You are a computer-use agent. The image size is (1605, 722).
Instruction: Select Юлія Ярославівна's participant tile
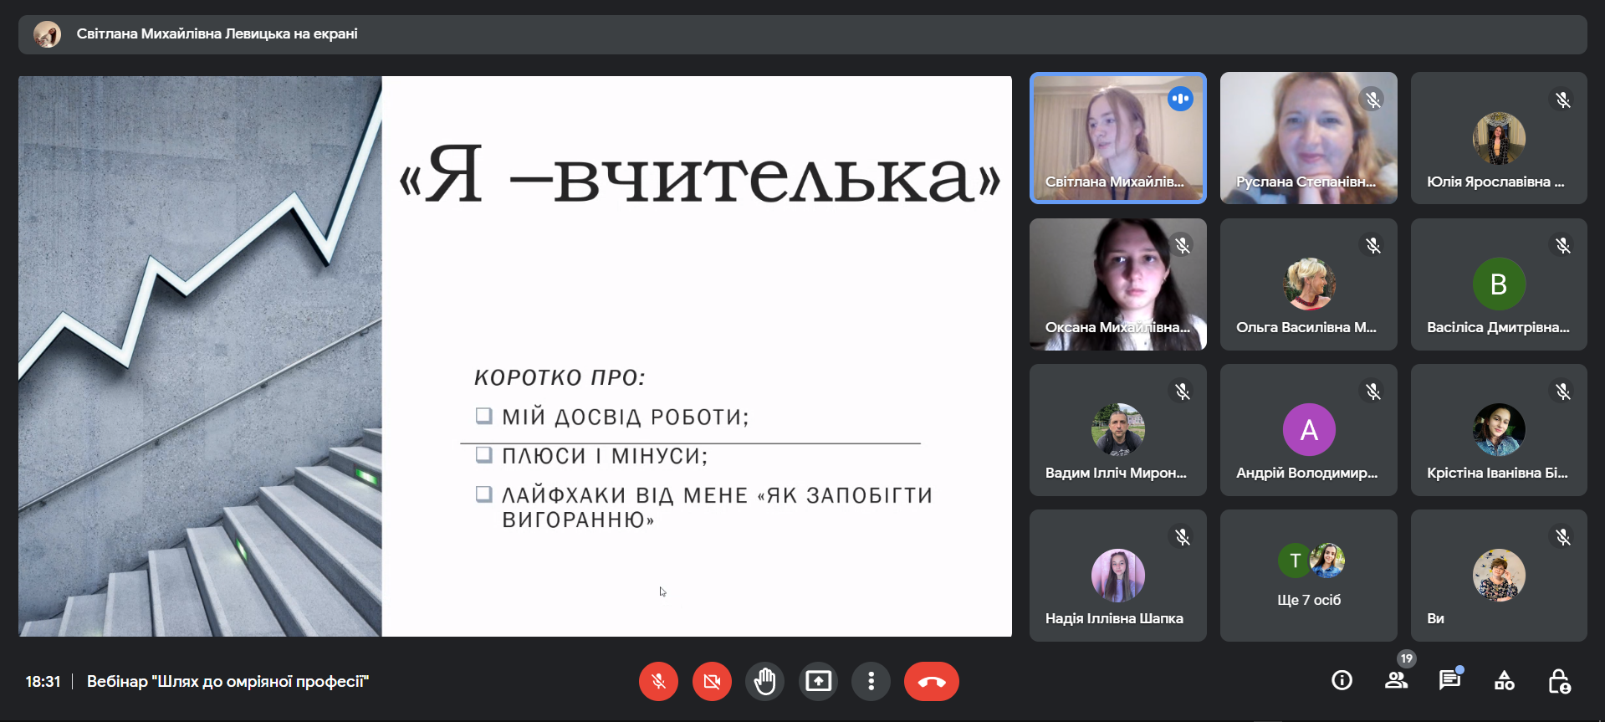pyautogui.click(x=1499, y=138)
